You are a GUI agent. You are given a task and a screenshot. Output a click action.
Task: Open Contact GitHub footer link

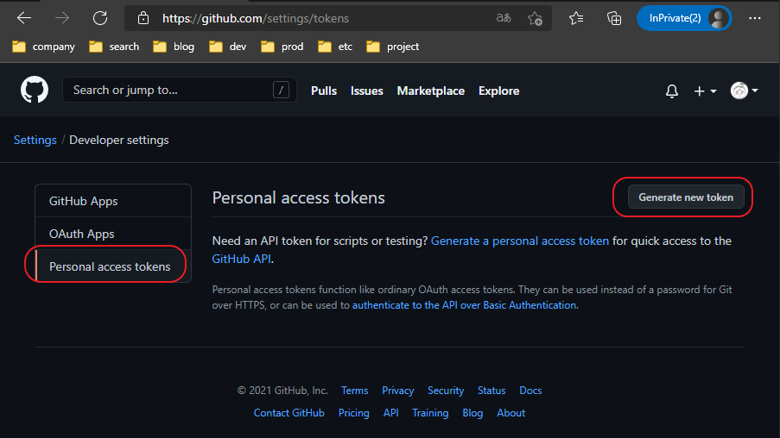point(289,413)
